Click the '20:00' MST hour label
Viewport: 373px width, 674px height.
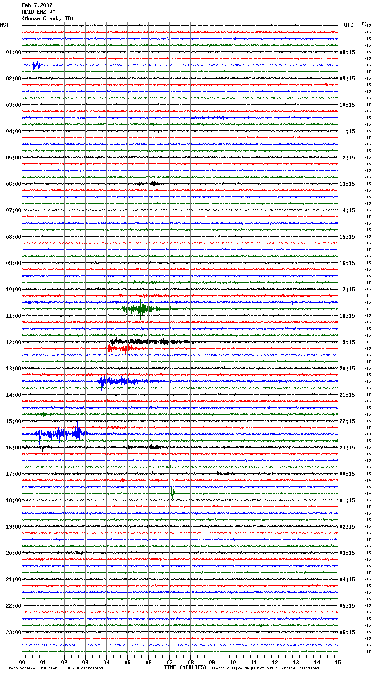coord(14,553)
